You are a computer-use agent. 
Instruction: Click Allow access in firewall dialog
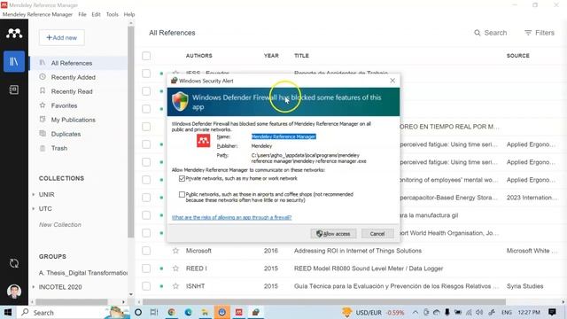click(333, 234)
